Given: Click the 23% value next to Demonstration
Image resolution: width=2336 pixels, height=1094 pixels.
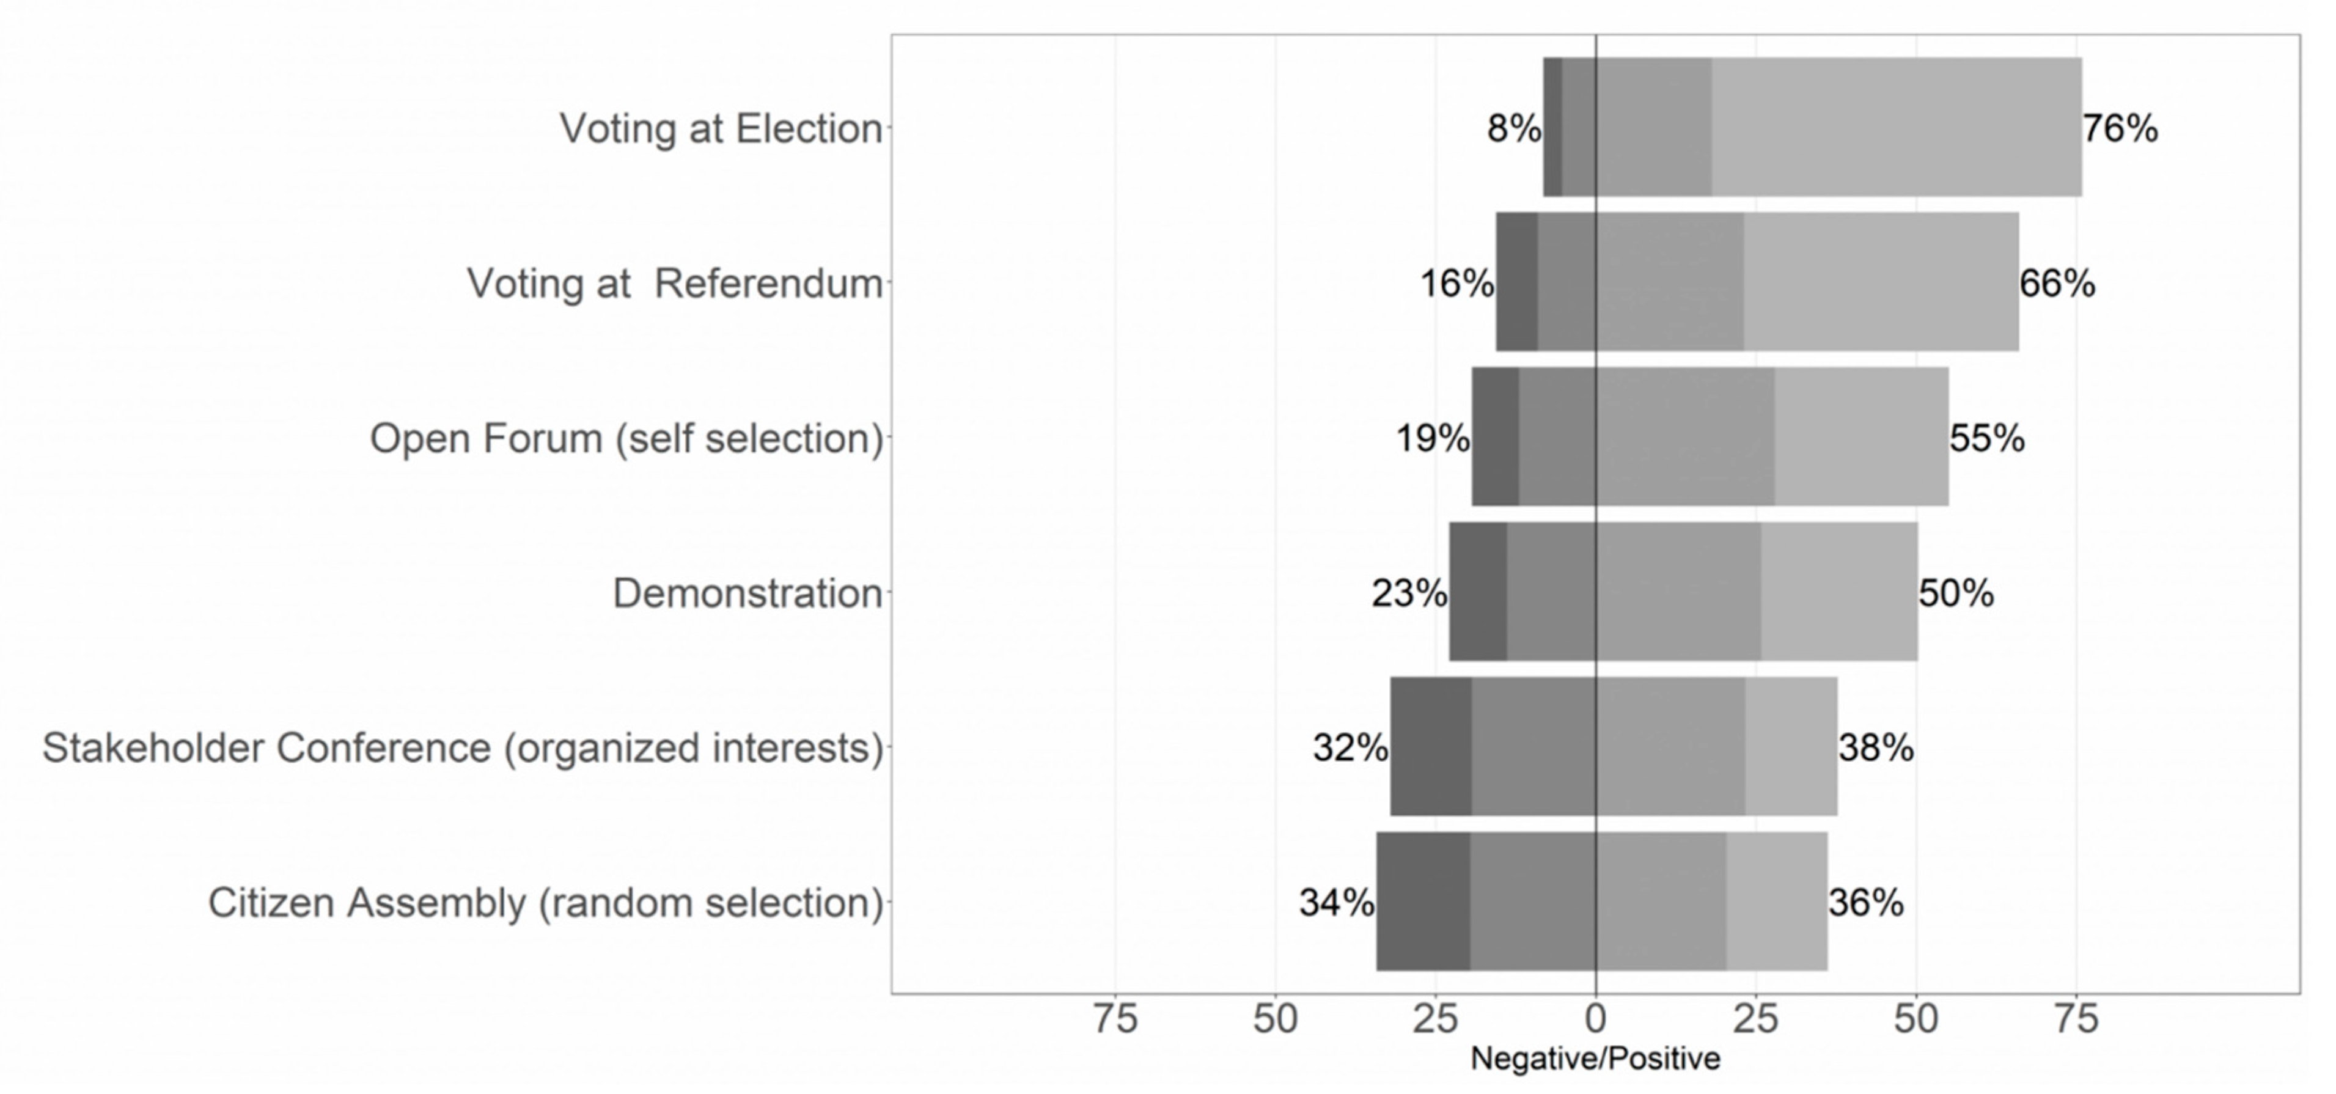Looking at the screenshot, I should coord(1409,594).
